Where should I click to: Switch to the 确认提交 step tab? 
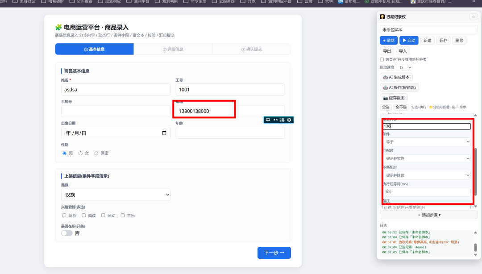(251, 49)
